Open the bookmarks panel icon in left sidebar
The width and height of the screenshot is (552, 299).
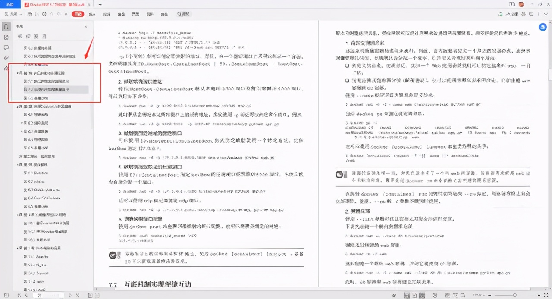(x=6, y=27)
